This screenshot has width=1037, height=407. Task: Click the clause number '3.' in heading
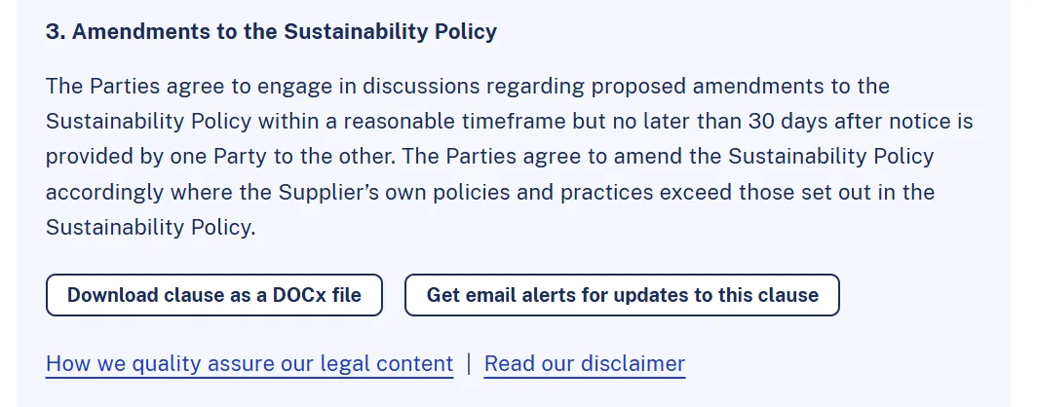[56, 32]
